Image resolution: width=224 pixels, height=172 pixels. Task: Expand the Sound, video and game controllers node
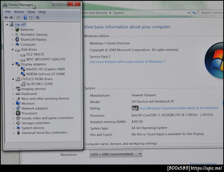pyautogui.click(x=13, y=118)
